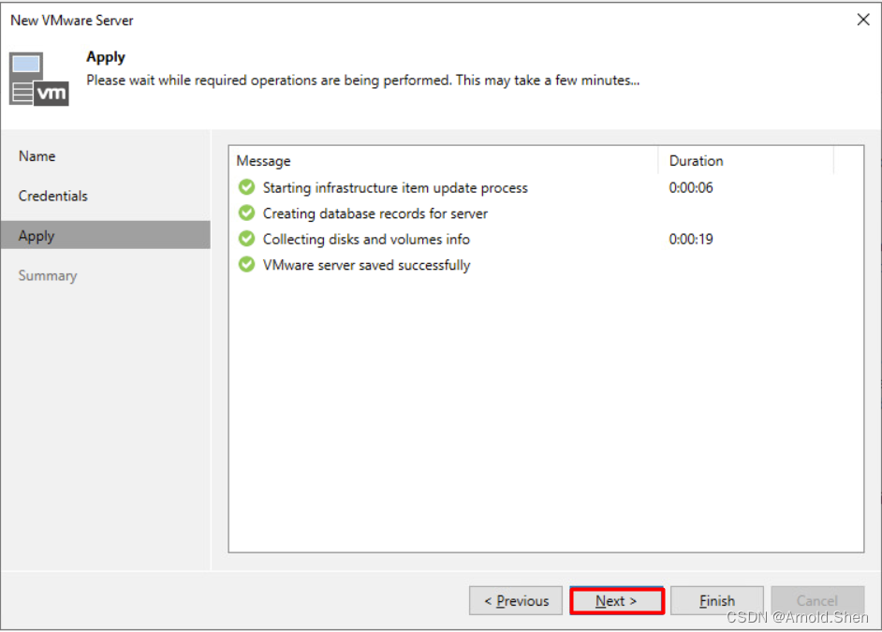Click the greyed-out Cancel button
Screen dimensions: 882x632
(x=817, y=600)
